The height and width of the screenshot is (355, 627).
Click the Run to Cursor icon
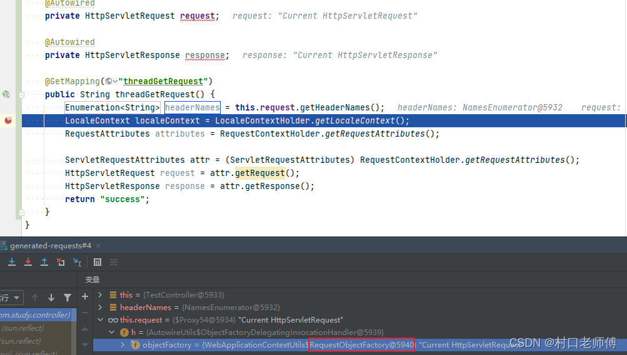tap(77, 262)
